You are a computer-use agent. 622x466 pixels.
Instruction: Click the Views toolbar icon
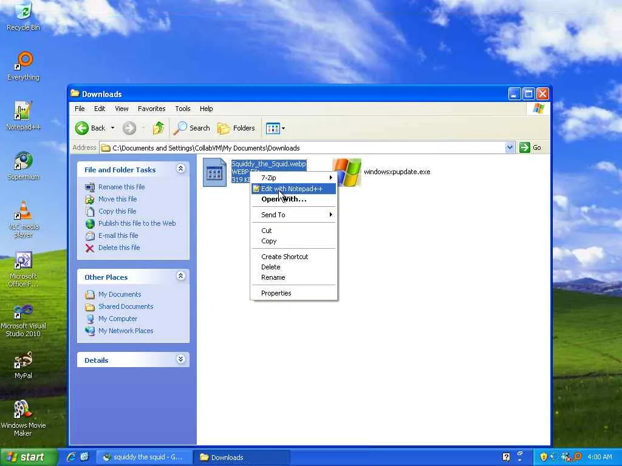tap(273, 129)
